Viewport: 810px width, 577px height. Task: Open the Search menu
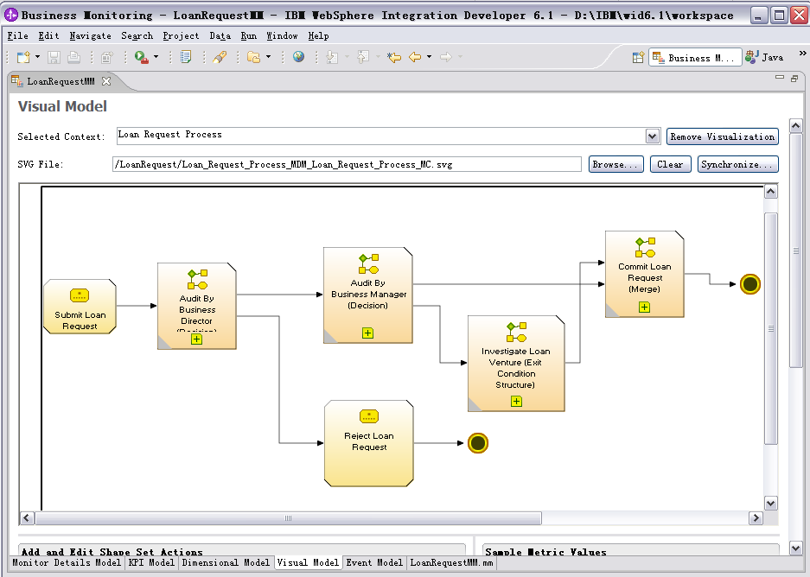[x=137, y=35]
